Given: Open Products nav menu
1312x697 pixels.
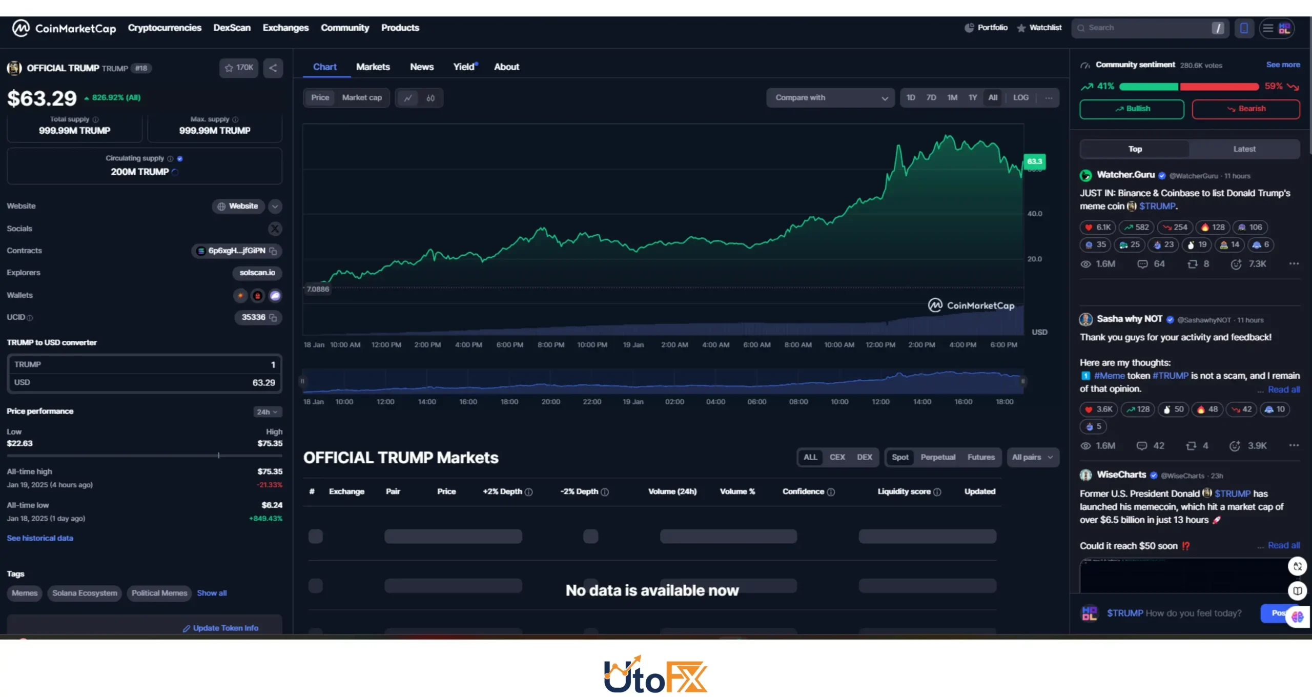Looking at the screenshot, I should [400, 28].
